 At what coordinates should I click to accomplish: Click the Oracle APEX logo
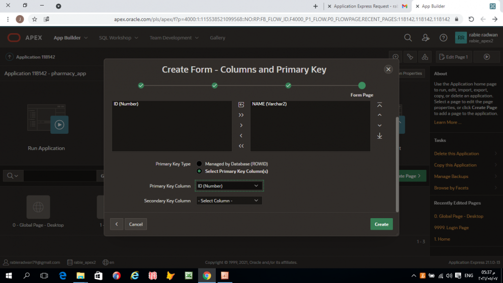[x=24, y=38]
